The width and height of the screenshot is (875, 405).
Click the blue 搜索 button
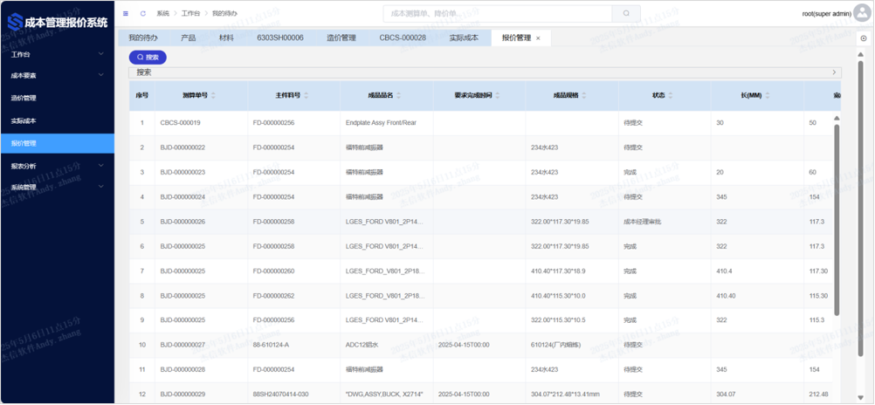coord(148,57)
